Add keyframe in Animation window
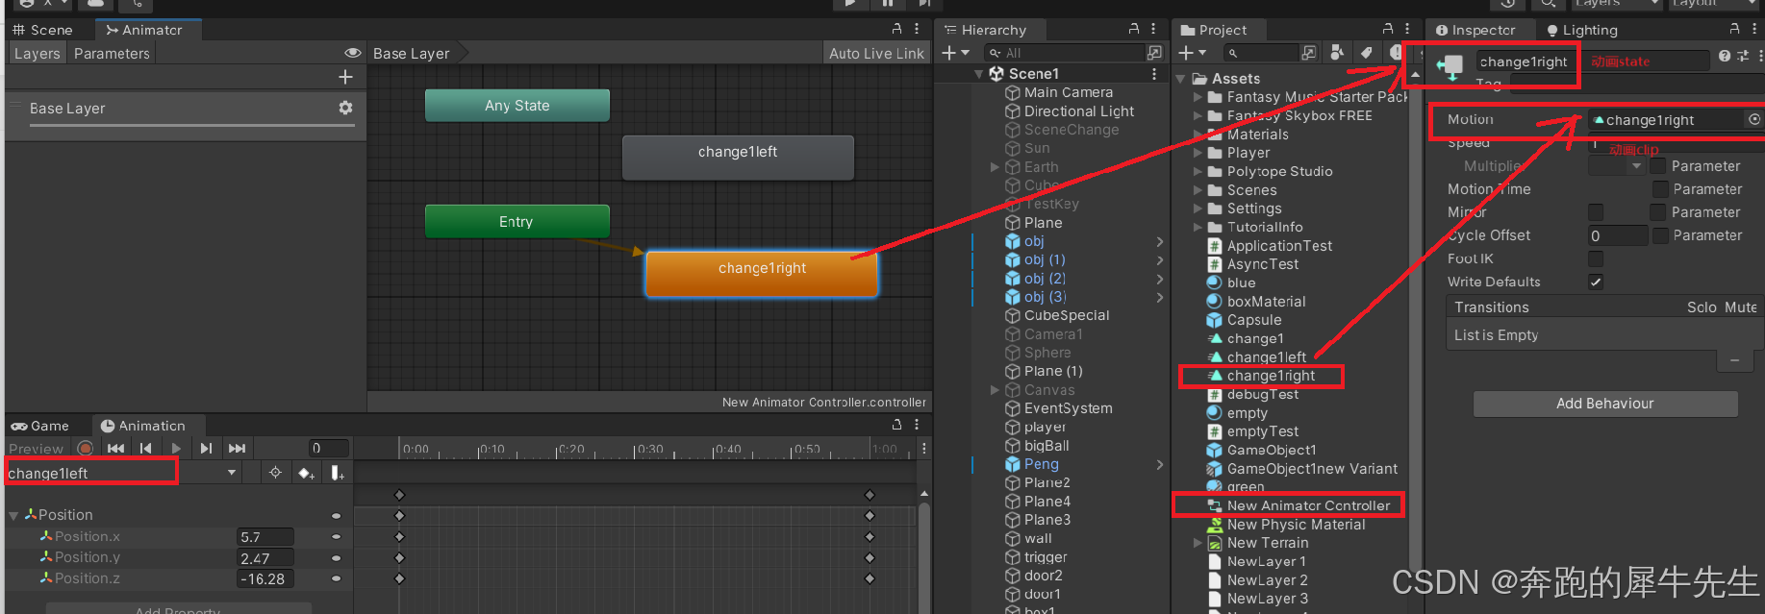1765x614 pixels. pyautogui.click(x=306, y=473)
